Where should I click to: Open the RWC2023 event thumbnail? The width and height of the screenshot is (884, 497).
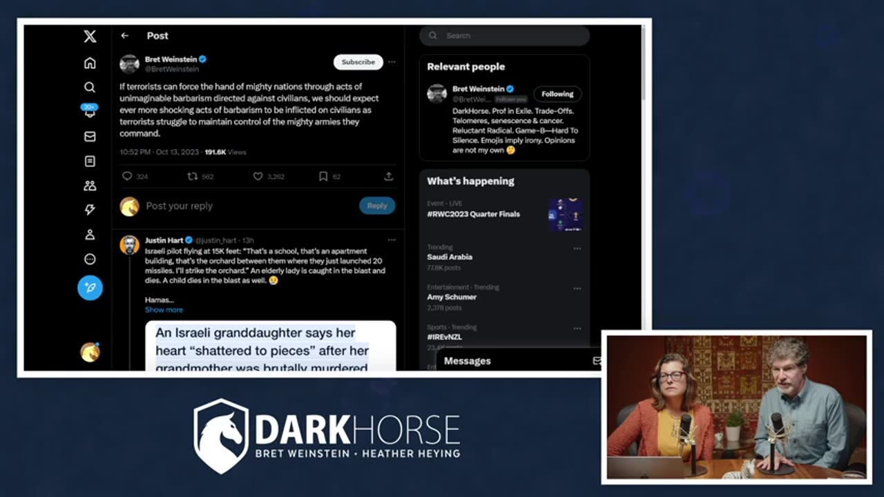pyautogui.click(x=565, y=215)
